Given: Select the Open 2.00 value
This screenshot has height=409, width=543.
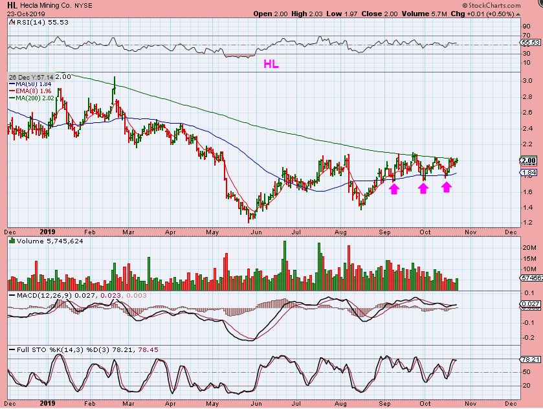Looking at the screenshot, I should pos(271,14).
